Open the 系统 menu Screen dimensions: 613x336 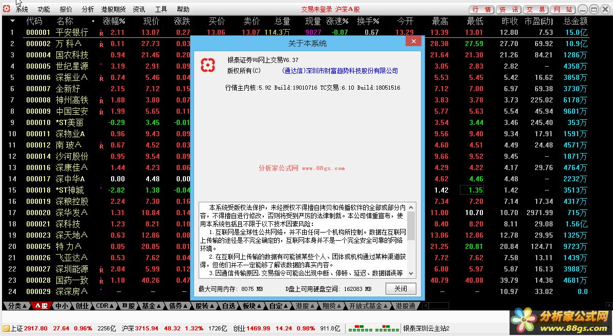(x=22, y=9)
